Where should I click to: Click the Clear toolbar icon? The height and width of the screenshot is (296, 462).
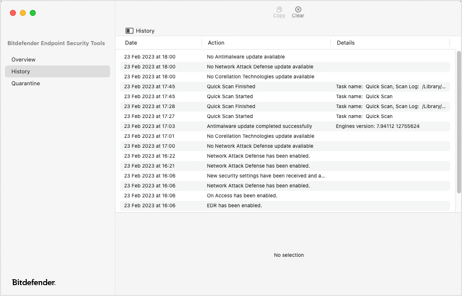pos(298,12)
